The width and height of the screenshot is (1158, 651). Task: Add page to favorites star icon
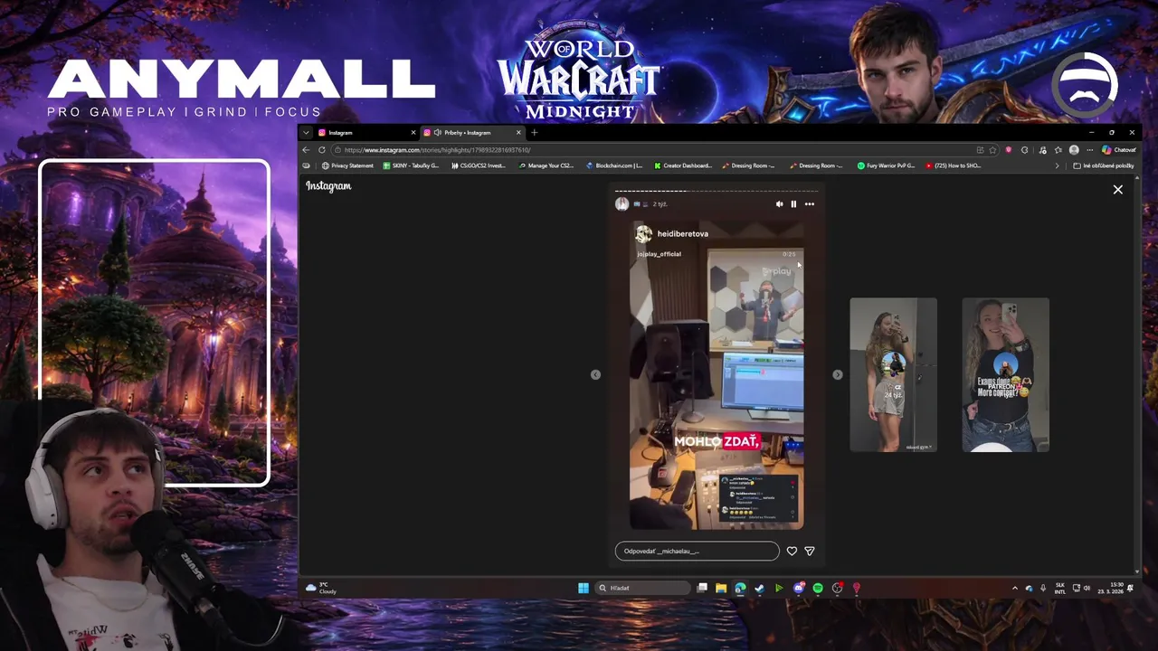[992, 150]
